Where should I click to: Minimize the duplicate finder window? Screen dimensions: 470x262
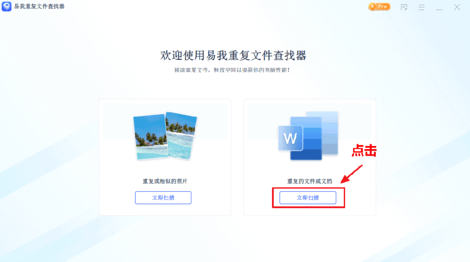pyautogui.click(x=439, y=7)
